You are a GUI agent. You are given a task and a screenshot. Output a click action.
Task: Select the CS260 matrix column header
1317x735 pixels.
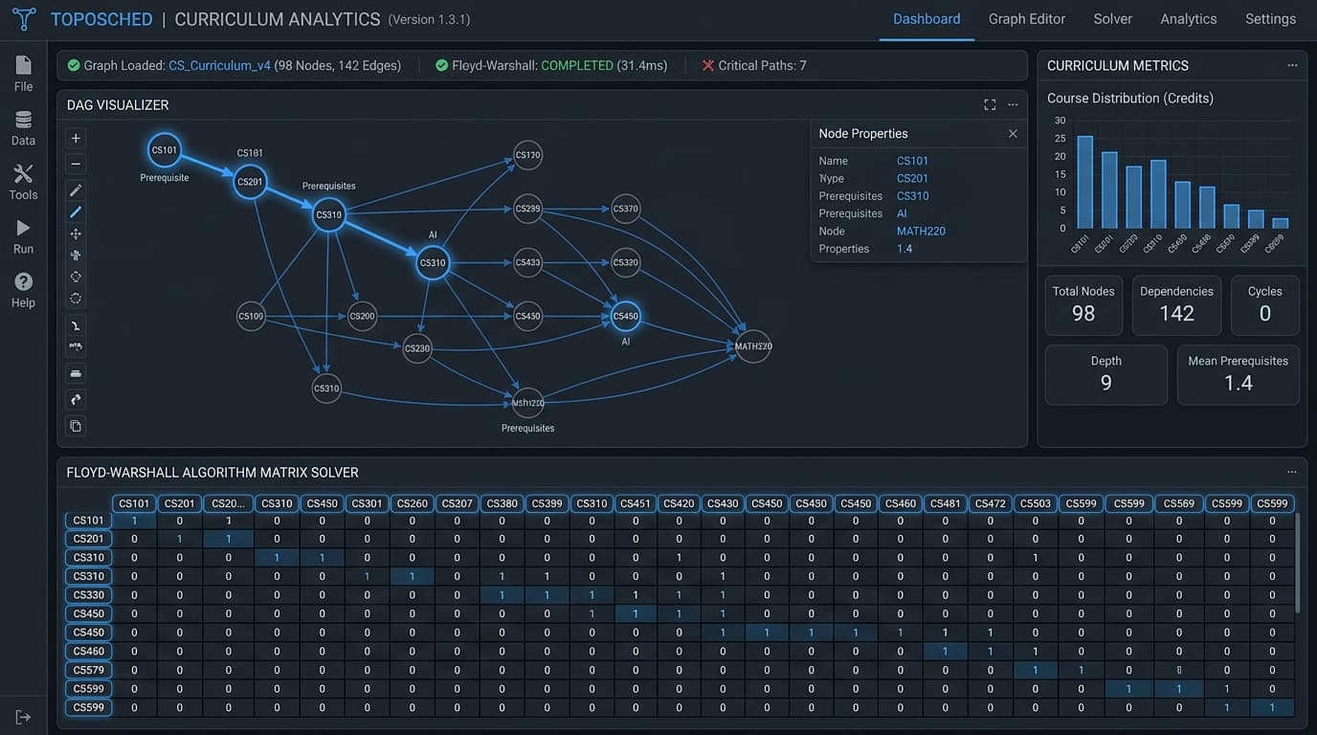click(x=413, y=503)
